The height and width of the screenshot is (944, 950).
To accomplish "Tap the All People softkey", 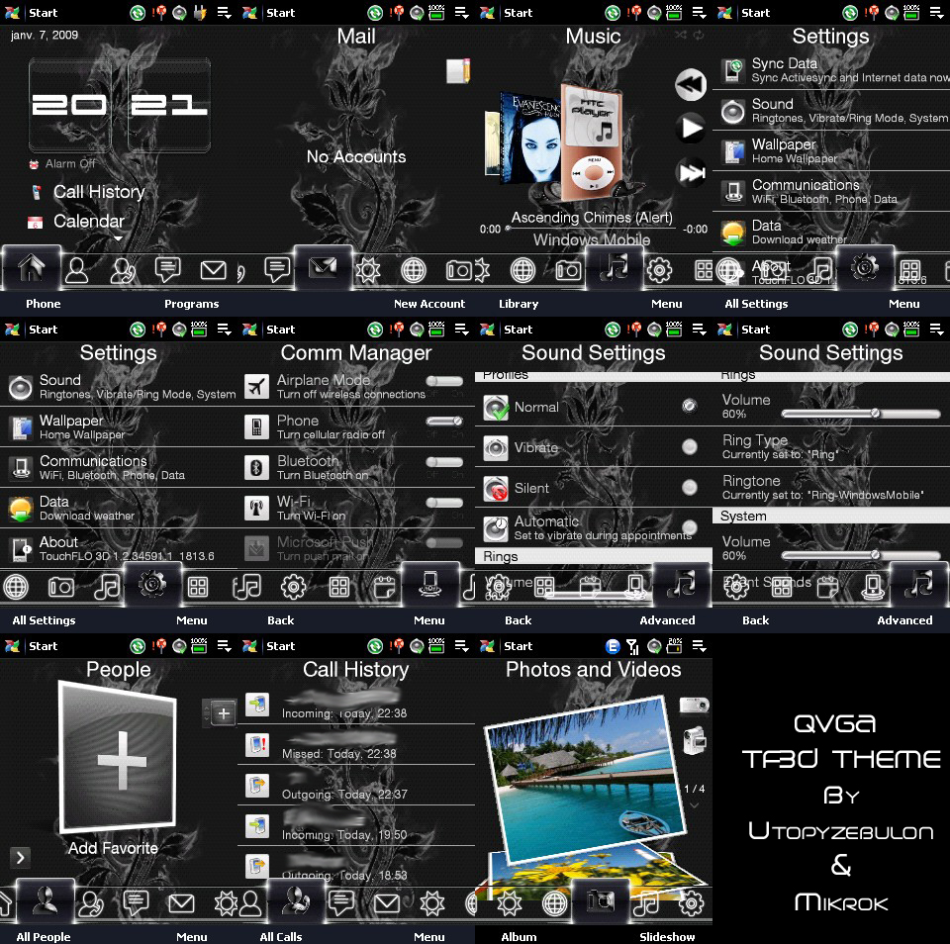I will [43, 937].
